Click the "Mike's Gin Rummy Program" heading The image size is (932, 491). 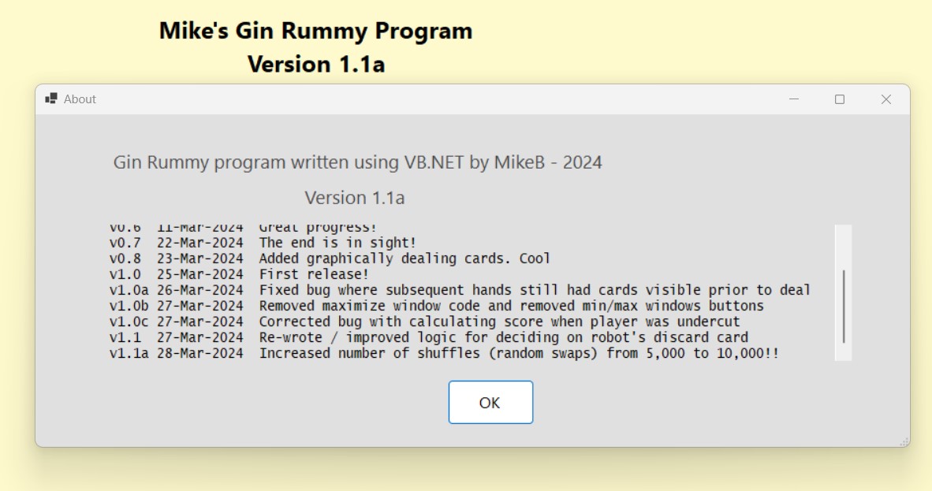pyautogui.click(x=315, y=32)
